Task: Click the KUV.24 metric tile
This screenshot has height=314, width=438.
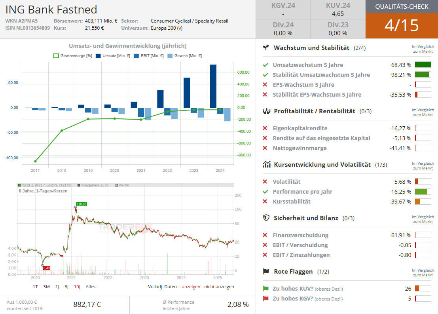Action: (x=338, y=10)
